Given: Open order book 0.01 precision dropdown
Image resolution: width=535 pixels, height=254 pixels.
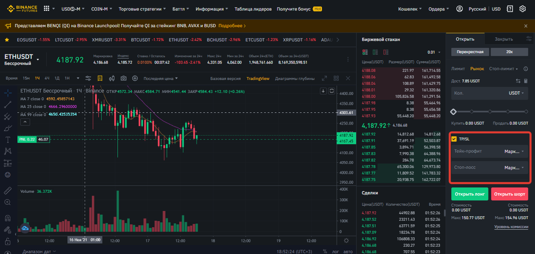Looking at the screenshot, I should [434, 52].
